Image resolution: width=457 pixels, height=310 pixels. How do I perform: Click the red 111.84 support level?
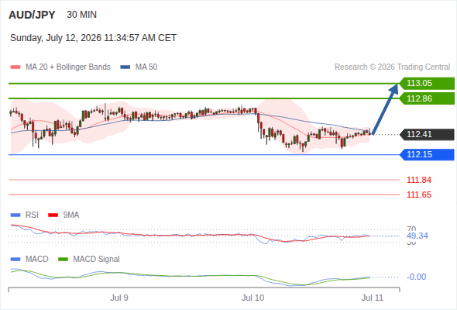click(x=419, y=180)
